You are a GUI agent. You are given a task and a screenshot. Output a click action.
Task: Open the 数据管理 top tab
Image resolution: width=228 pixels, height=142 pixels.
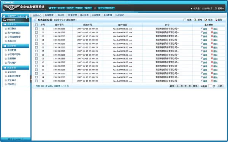[73, 15]
